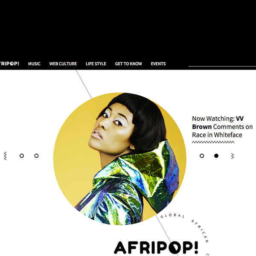Open the circular VV Brown featured photo

coord(119,159)
